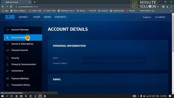Open Privacy & Communication page
The width and height of the screenshot is (174, 98).
coord(23,65)
